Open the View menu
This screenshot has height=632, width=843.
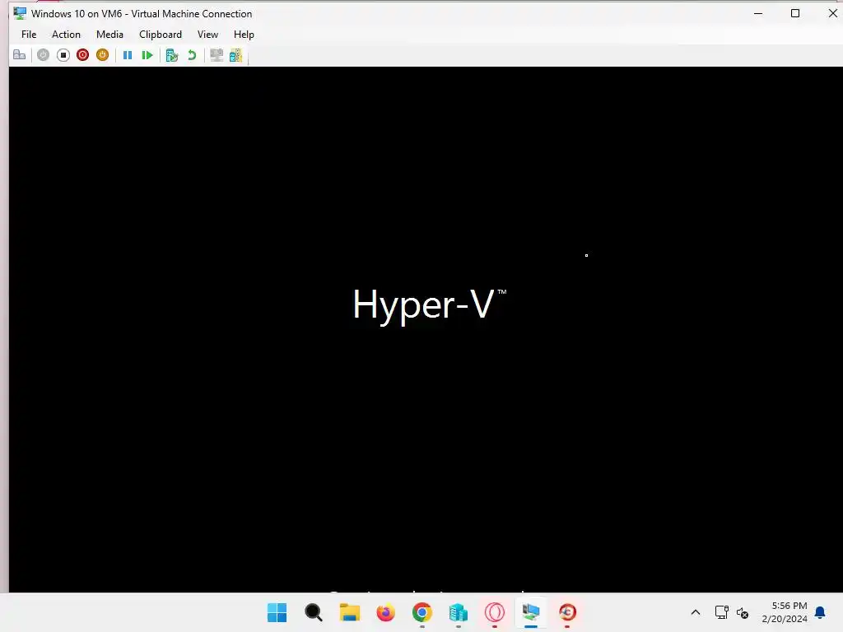pyautogui.click(x=207, y=35)
